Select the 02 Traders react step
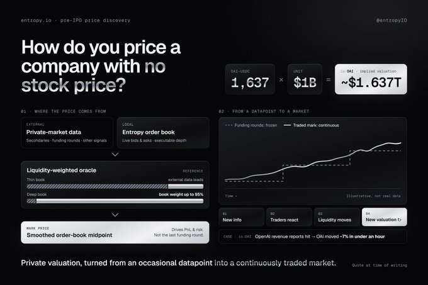The width and height of the screenshot is (428, 285). tap(289, 217)
